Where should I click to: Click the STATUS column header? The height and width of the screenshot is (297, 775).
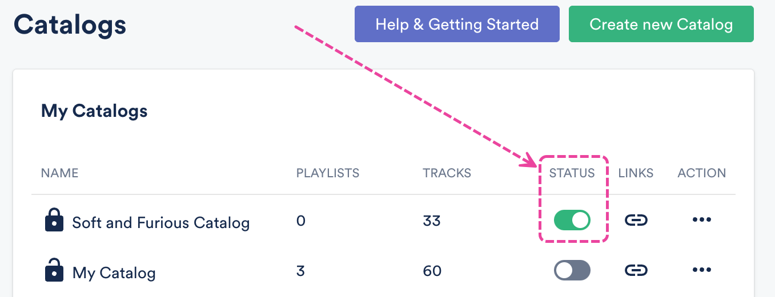(x=572, y=173)
